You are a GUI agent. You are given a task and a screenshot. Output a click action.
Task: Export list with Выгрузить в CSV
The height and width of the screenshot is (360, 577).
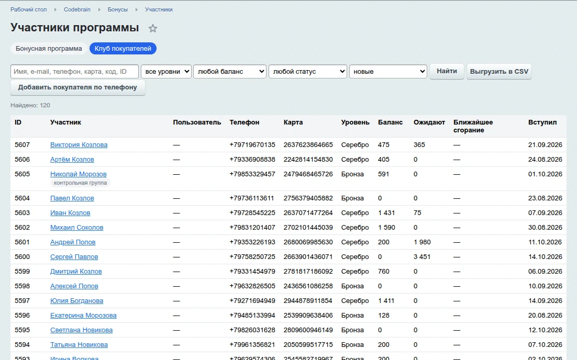499,71
